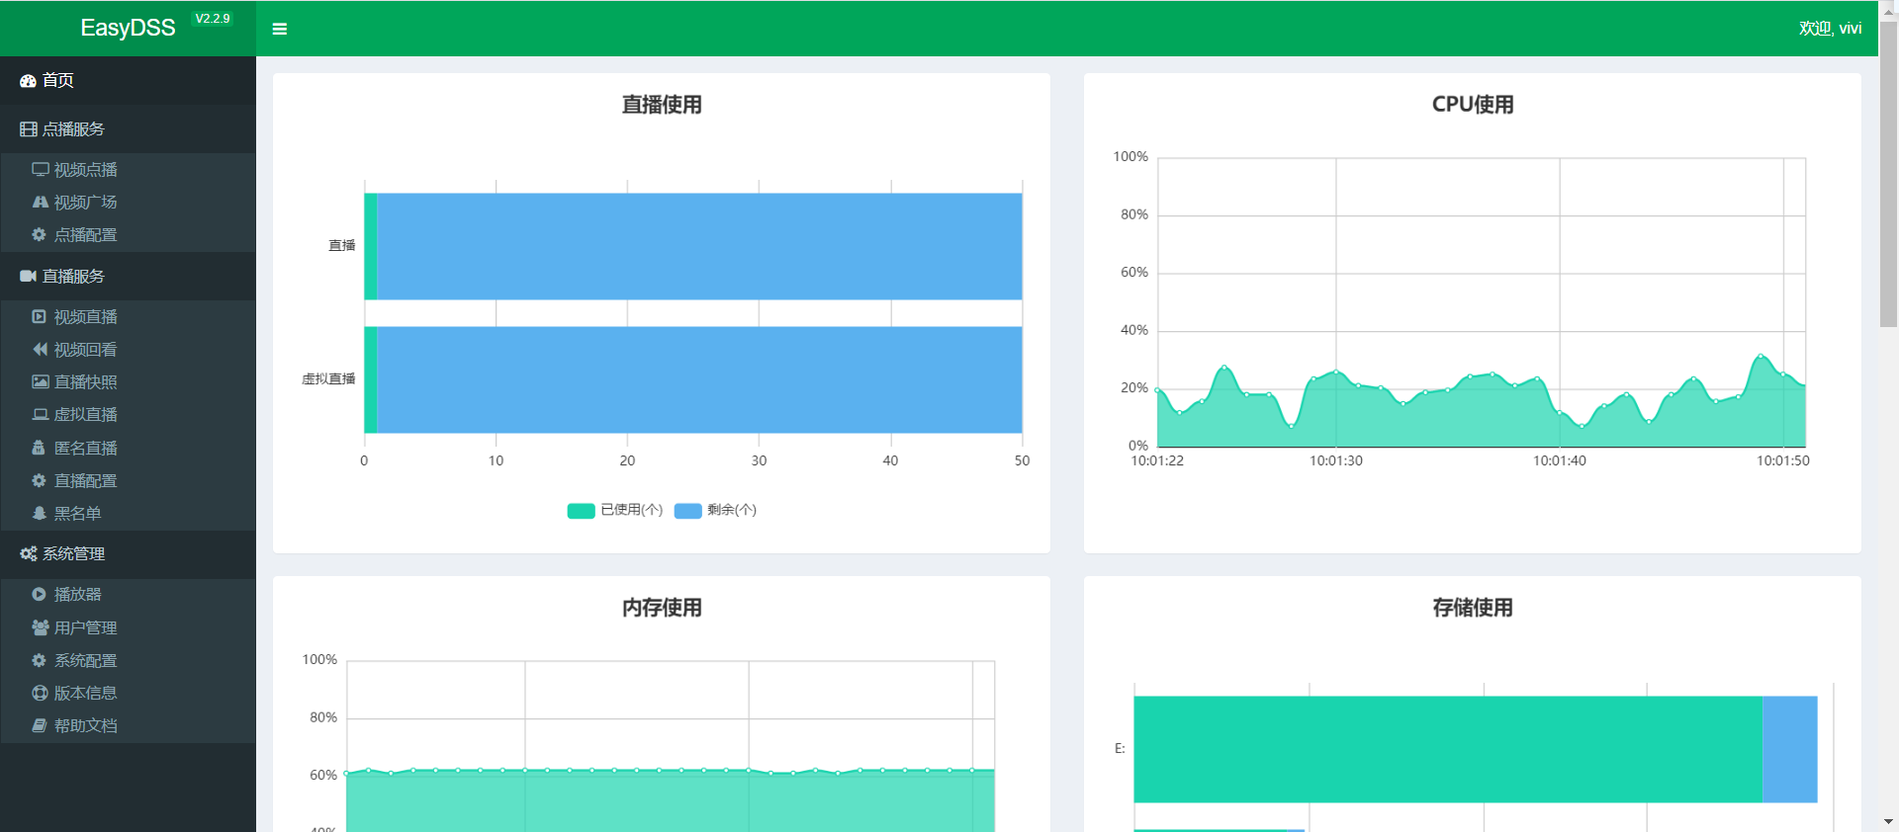Click the gear icon beside 点播配置

click(40, 234)
